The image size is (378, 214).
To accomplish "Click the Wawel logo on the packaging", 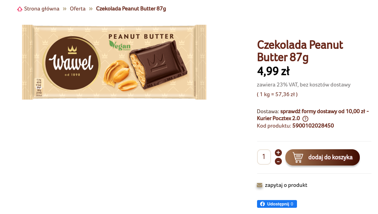I will (x=72, y=63).
